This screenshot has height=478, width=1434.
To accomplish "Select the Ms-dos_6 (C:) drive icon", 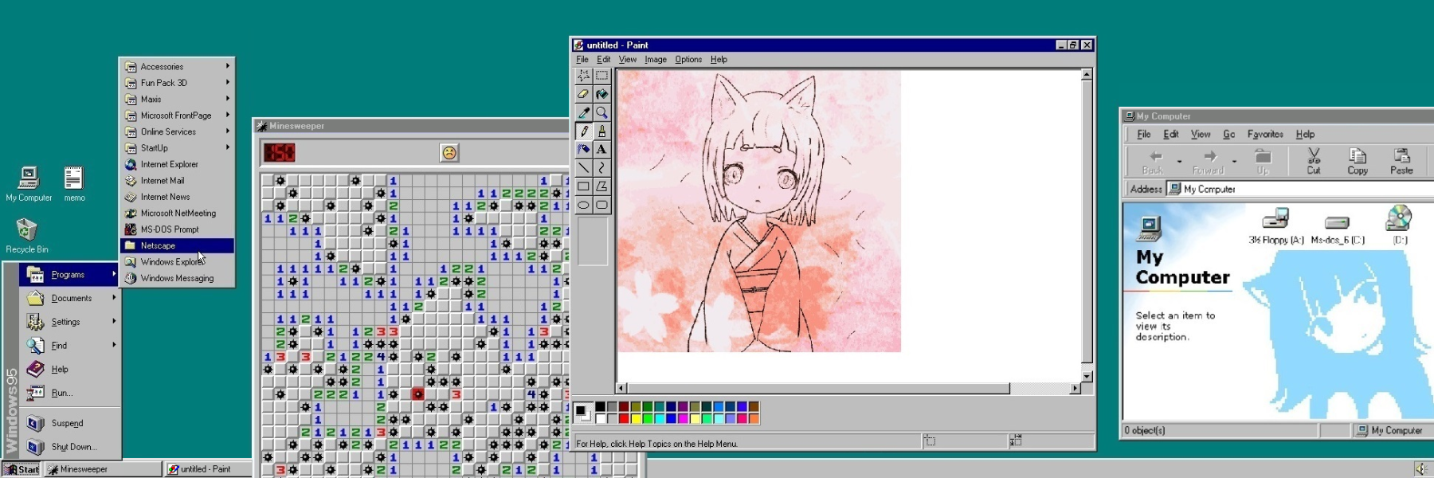I will [x=1338, y=229].
